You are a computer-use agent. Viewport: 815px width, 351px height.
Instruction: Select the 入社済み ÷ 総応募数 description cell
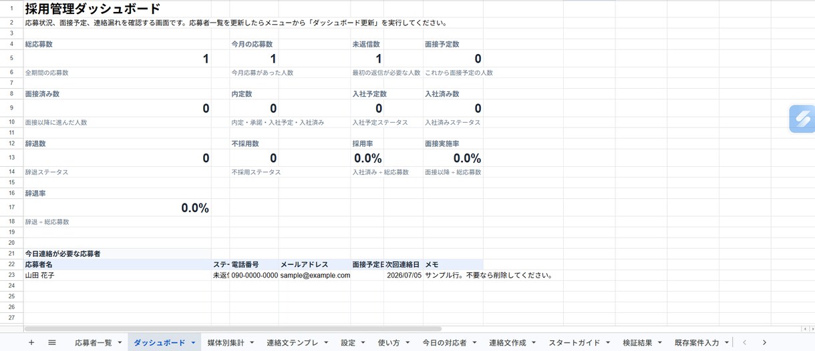367,172
